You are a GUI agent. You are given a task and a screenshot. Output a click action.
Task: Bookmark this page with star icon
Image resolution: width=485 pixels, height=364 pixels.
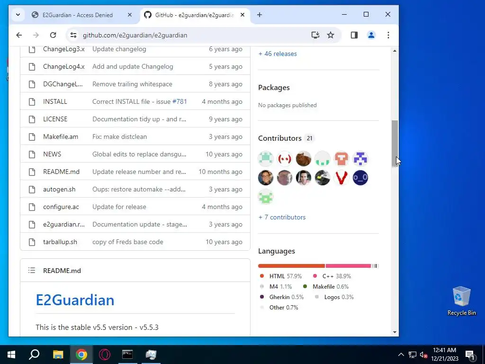(x=331, y=35)
